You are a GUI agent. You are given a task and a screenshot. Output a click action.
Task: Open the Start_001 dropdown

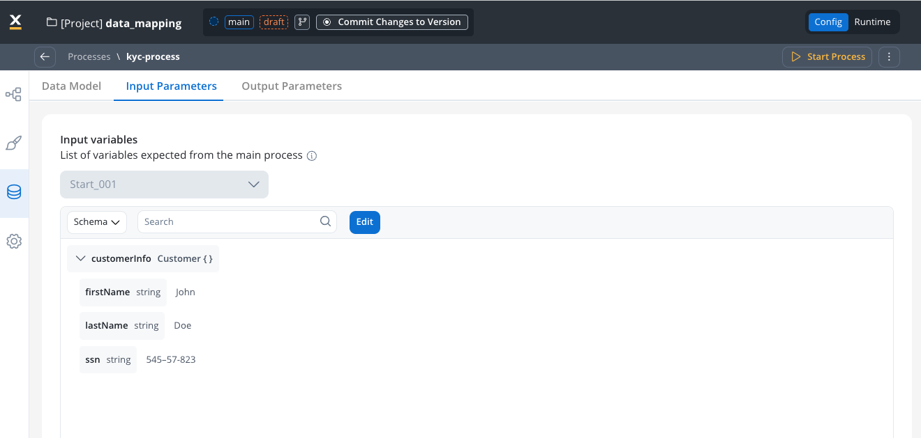pyautogui.click(x=164, y=185)
